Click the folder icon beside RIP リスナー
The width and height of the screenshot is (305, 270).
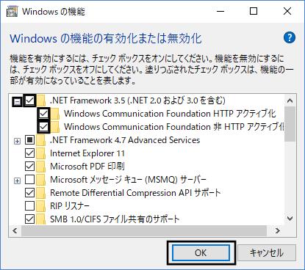coord(41,206)
